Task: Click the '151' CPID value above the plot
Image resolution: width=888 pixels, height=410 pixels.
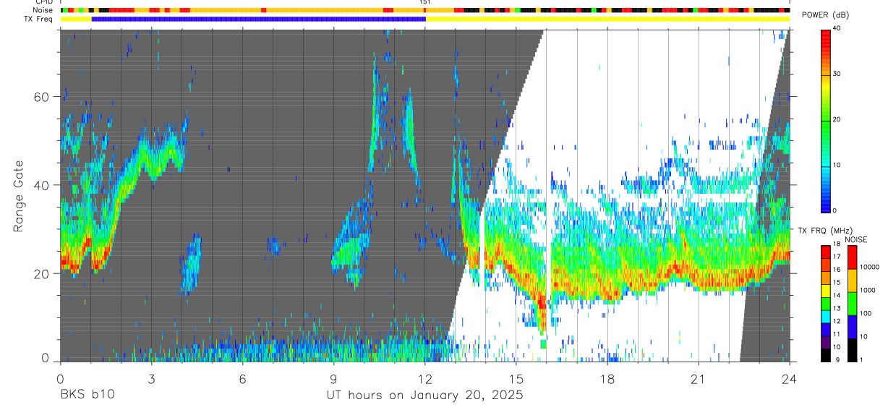Action: (x=425, y=2)
